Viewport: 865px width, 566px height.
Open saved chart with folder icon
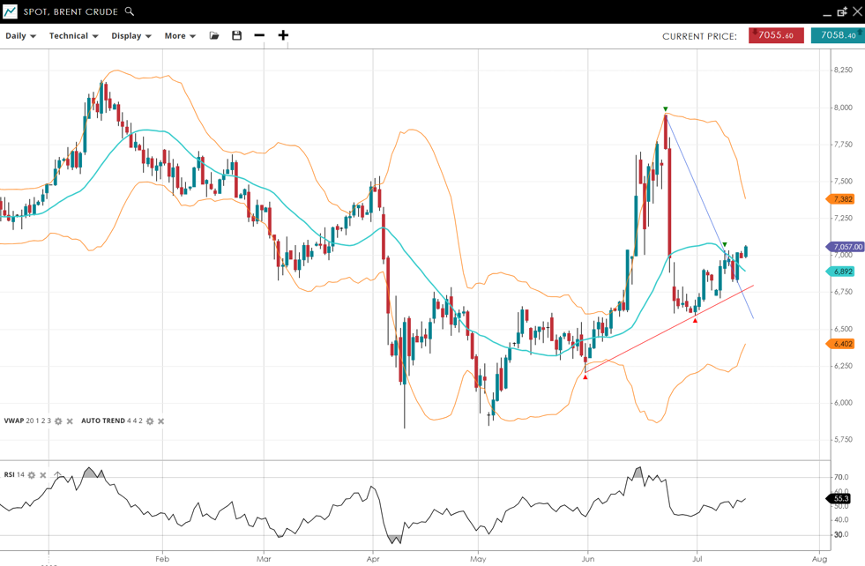(x=214, y=36)
